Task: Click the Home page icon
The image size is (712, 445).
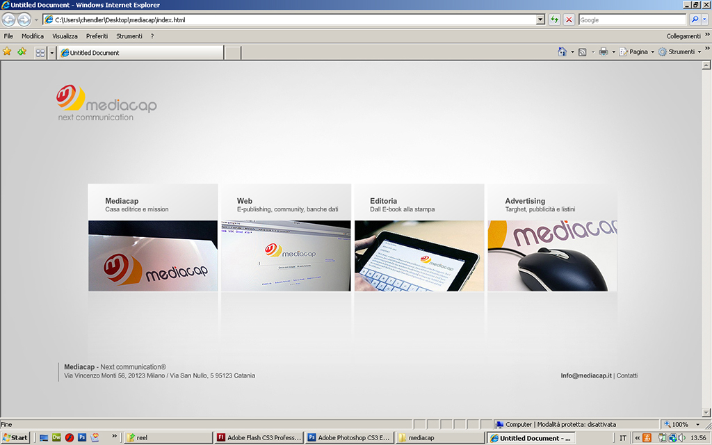Action: (562, 51)
